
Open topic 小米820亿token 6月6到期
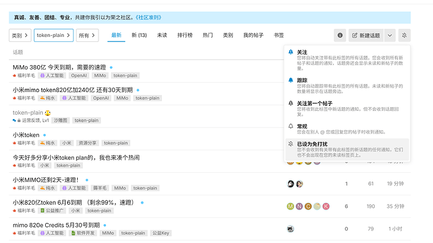click(74, 202)
